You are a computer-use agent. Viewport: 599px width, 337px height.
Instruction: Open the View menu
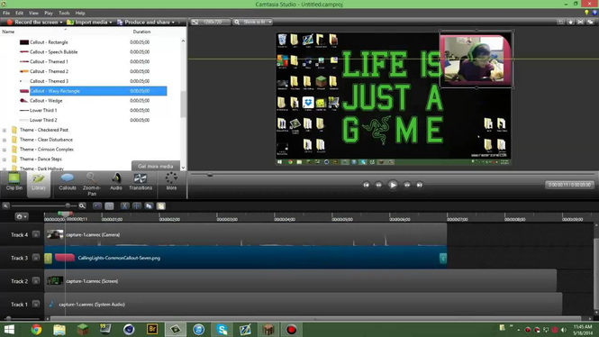point(33,13)
